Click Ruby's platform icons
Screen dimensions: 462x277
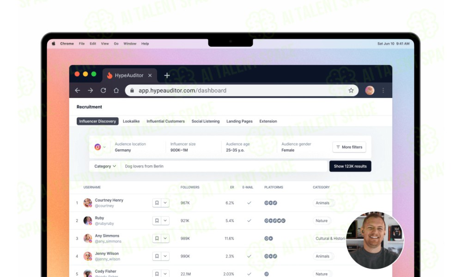(x=275, y=221)
